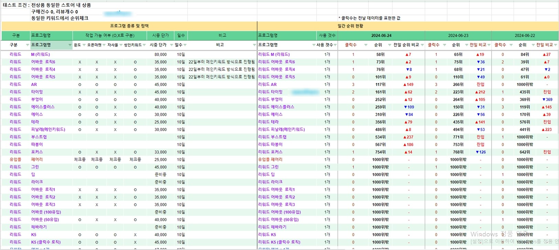Open 순위 filter under 2024-06-22
The height and width of the screenshot is (250, 559).
point(533,45)
